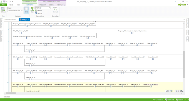189x101 pixels.
Task: Click the NETWORK FUNCTIONS ribbon header
Action: 29,2
